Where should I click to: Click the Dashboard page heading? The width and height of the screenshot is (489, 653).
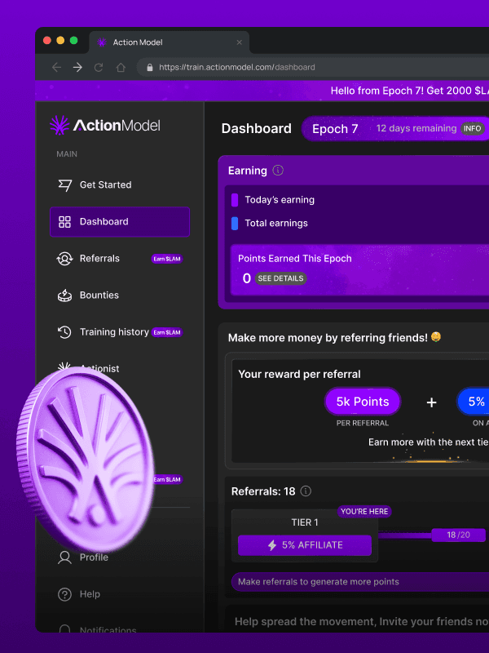[x=256, y=129]
